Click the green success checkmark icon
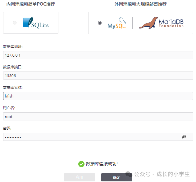This screenshot has width=196, height=182. [81, 164]
